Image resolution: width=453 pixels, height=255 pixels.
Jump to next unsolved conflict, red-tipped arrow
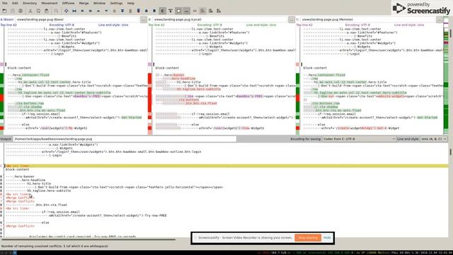[139, 11]
